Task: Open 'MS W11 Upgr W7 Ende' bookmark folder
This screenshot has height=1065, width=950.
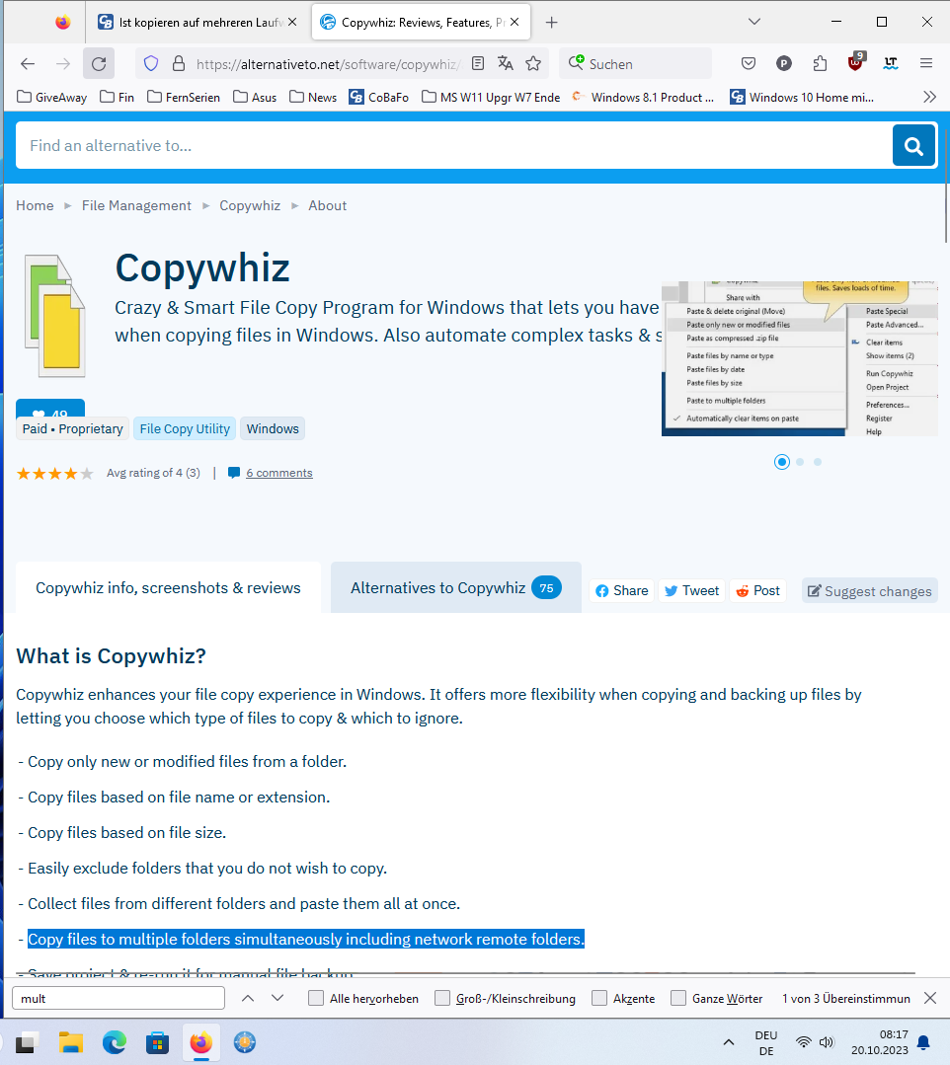Action: click(492, 97)
